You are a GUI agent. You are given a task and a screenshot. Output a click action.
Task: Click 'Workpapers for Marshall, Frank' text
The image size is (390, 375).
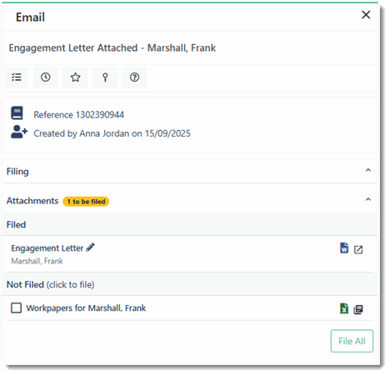point(86,307)
